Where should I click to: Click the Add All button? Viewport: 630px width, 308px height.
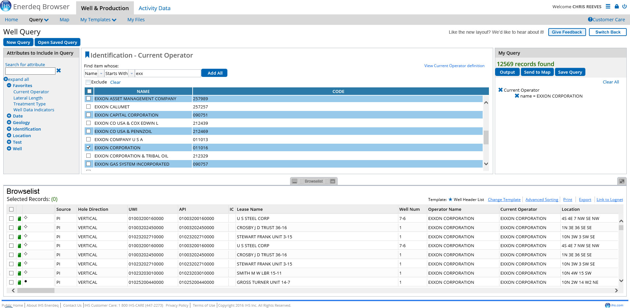coord(214,73)
